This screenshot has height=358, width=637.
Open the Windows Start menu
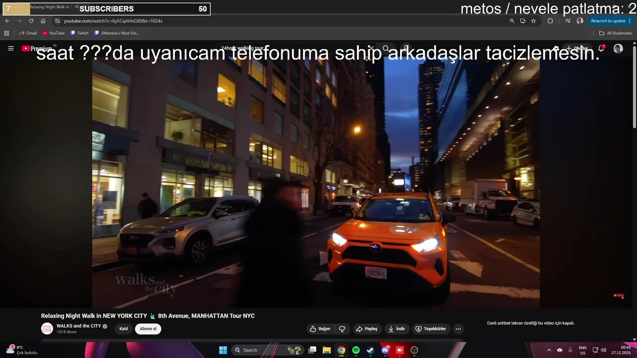pos(223,350)
